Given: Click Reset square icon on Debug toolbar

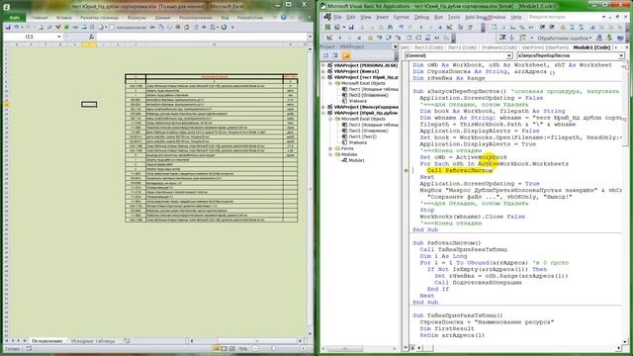Looking at the screenshot, I should (360, 38).
